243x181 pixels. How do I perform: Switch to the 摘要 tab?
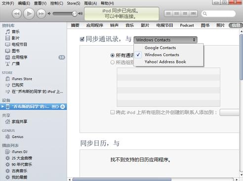click(x=75, y=26)
